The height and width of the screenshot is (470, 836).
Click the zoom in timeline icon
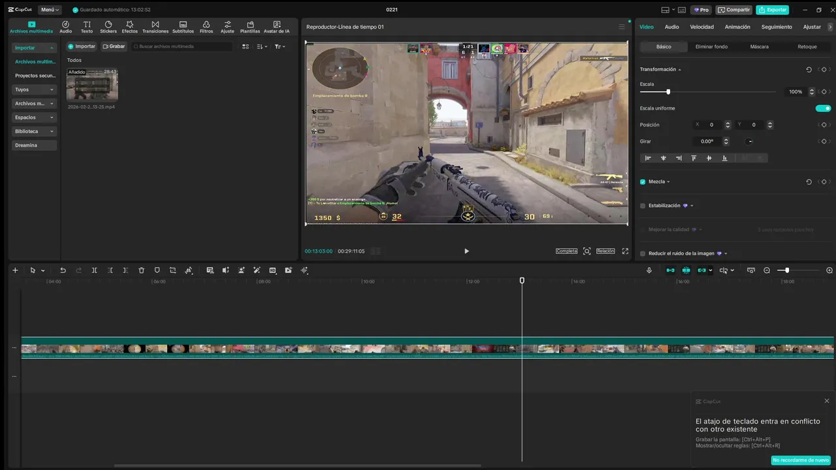[x=829, y=270]
